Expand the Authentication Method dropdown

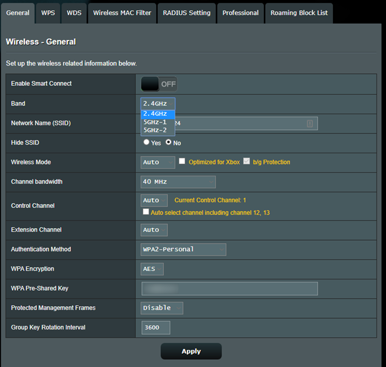tap(183, 250)
